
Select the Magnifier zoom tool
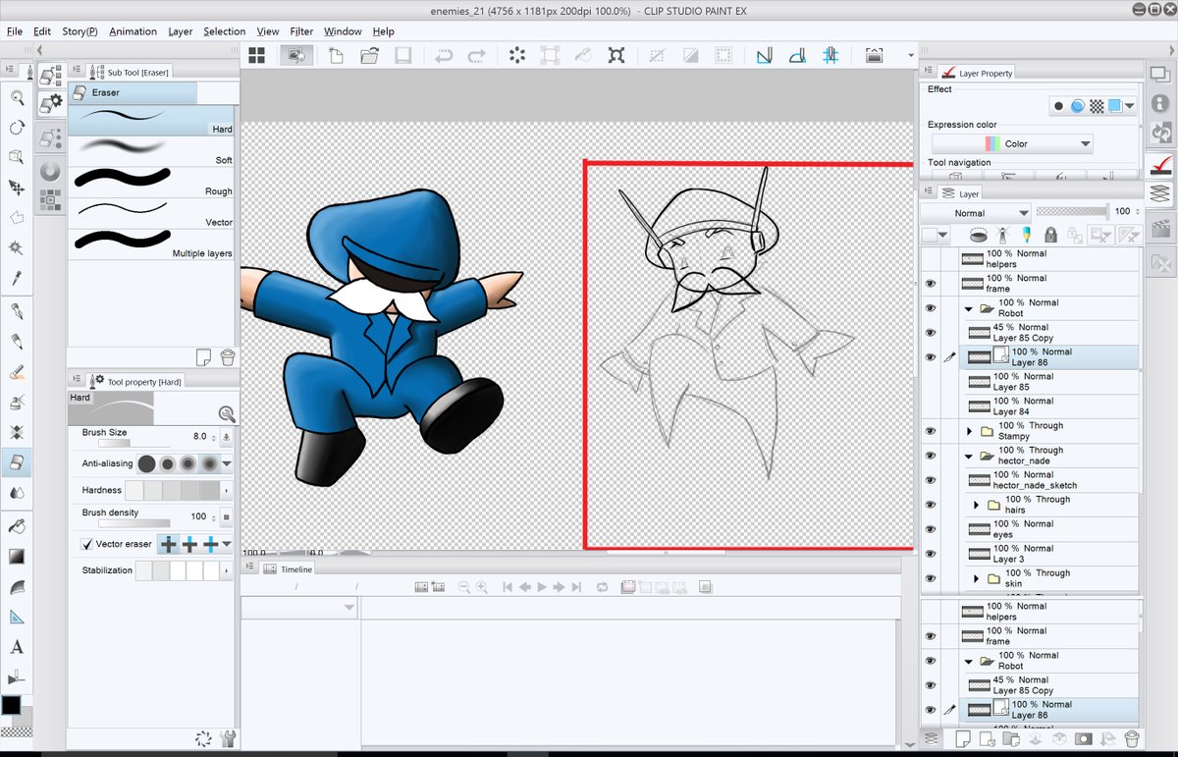click(17, 96)
